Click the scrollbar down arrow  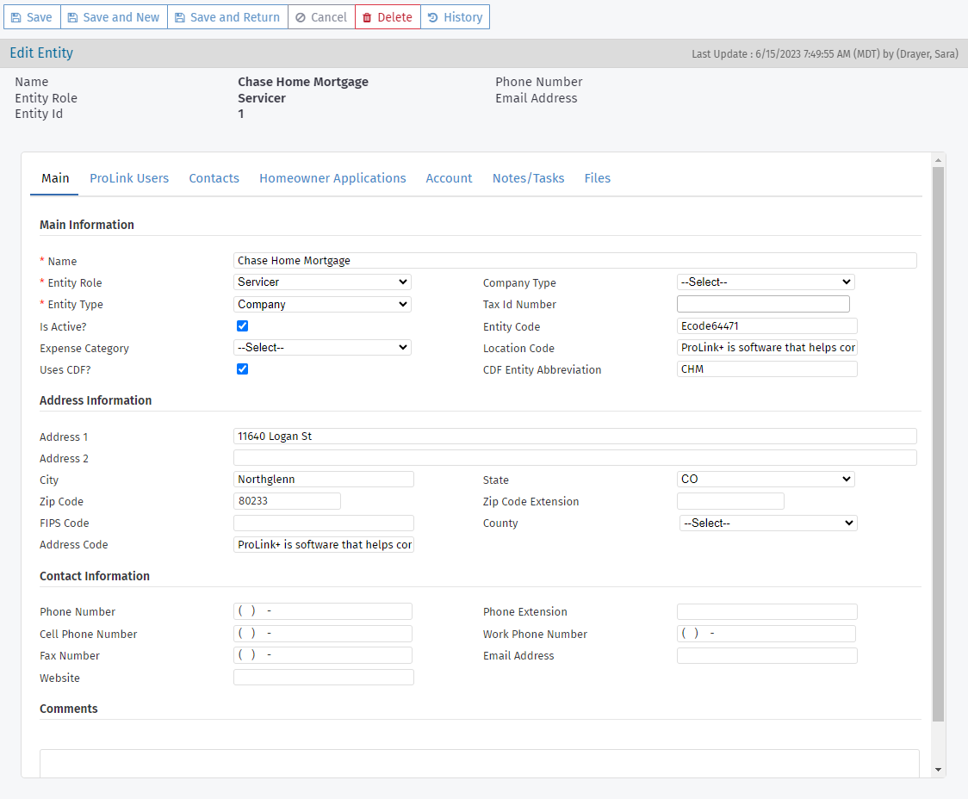tap(938, 770)
